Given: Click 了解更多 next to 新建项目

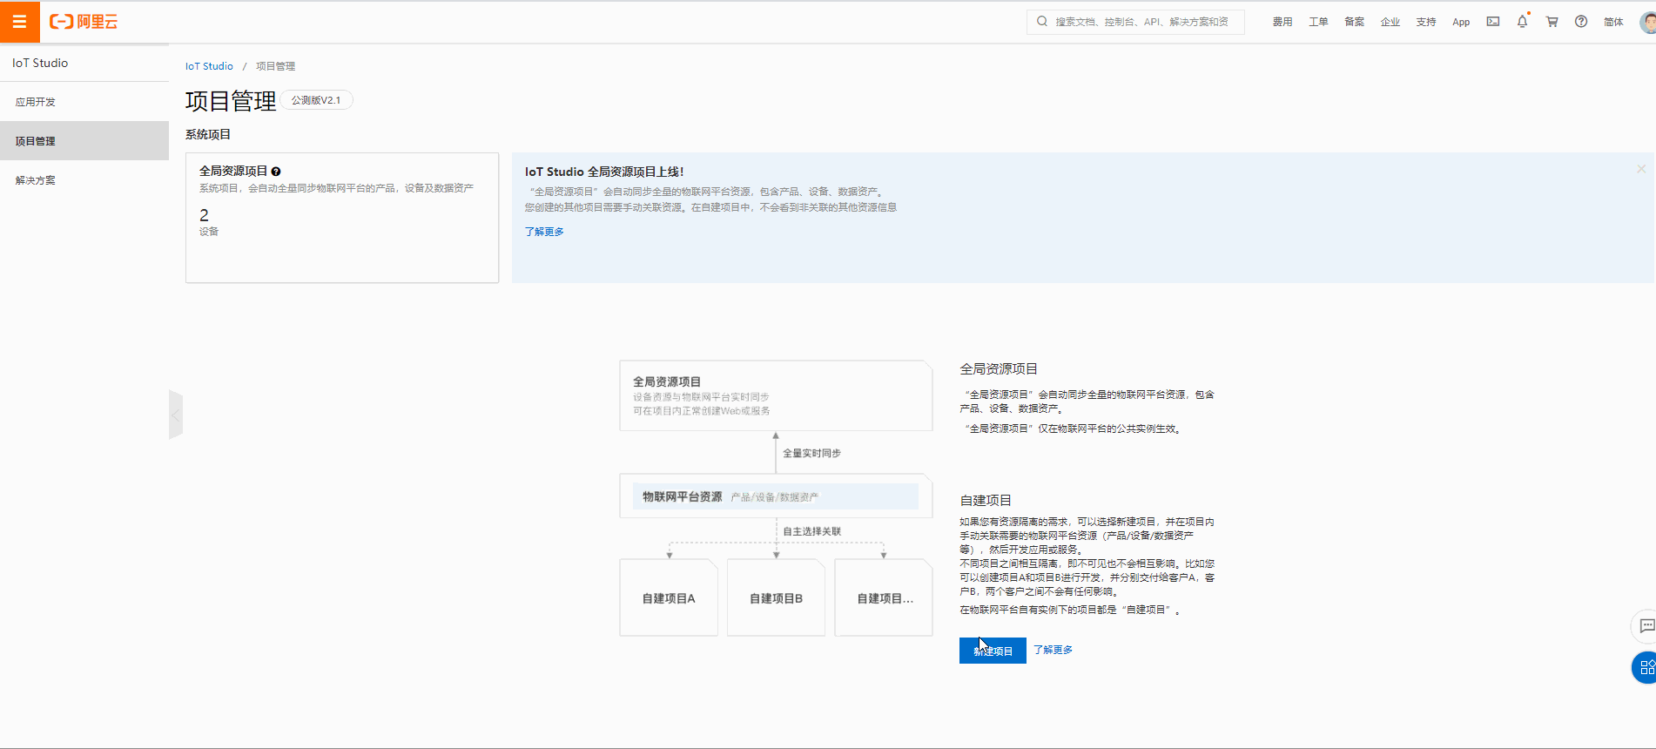Looking at the screenshot, I should pos(1053,650).
